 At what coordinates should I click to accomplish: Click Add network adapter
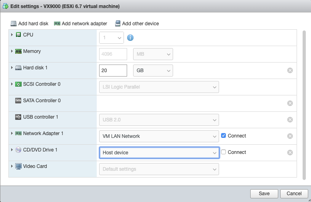click(80, 24)
